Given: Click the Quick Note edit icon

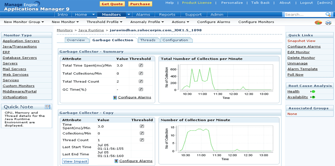Looking at the screenshot, I should [47, 107].
